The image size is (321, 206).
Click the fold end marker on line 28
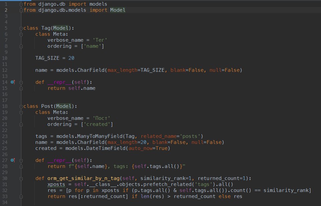[21, 167]
